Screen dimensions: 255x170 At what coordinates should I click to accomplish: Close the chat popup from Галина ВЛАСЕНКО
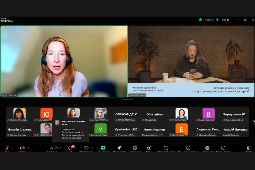(87, 119)
